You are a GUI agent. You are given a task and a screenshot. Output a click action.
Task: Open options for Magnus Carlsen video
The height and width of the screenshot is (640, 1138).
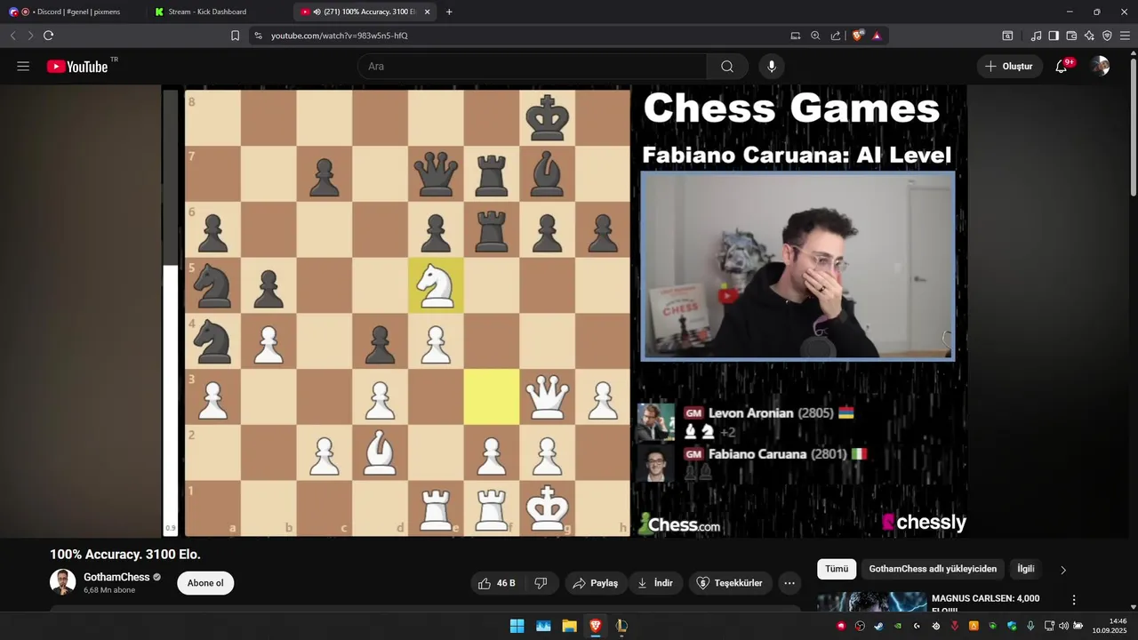1074,600
